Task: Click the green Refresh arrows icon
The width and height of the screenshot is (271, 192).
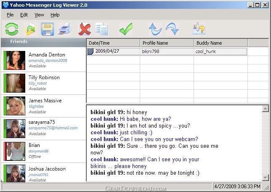Action: [12, 29]
